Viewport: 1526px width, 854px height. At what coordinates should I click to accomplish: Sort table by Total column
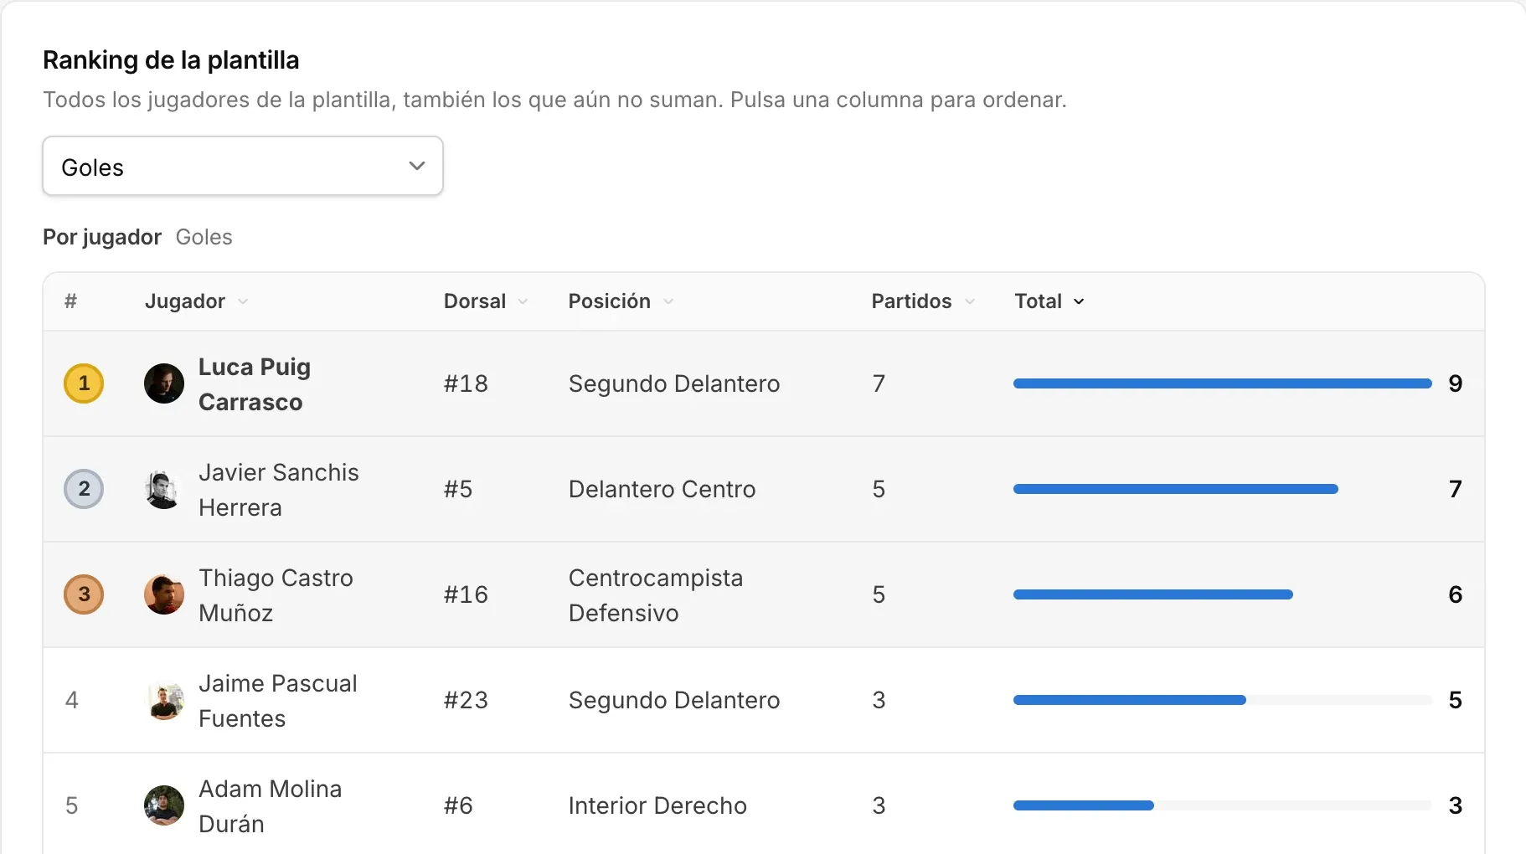pos(1049,301)
